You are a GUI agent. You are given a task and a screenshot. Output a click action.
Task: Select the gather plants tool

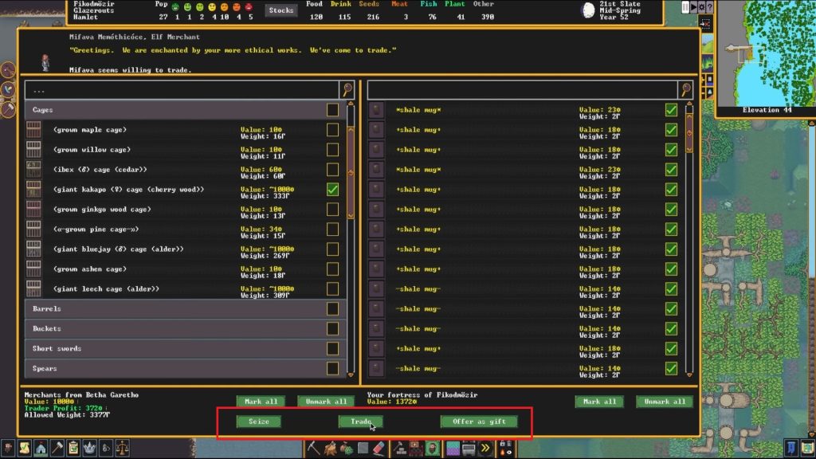pos(347,448)
